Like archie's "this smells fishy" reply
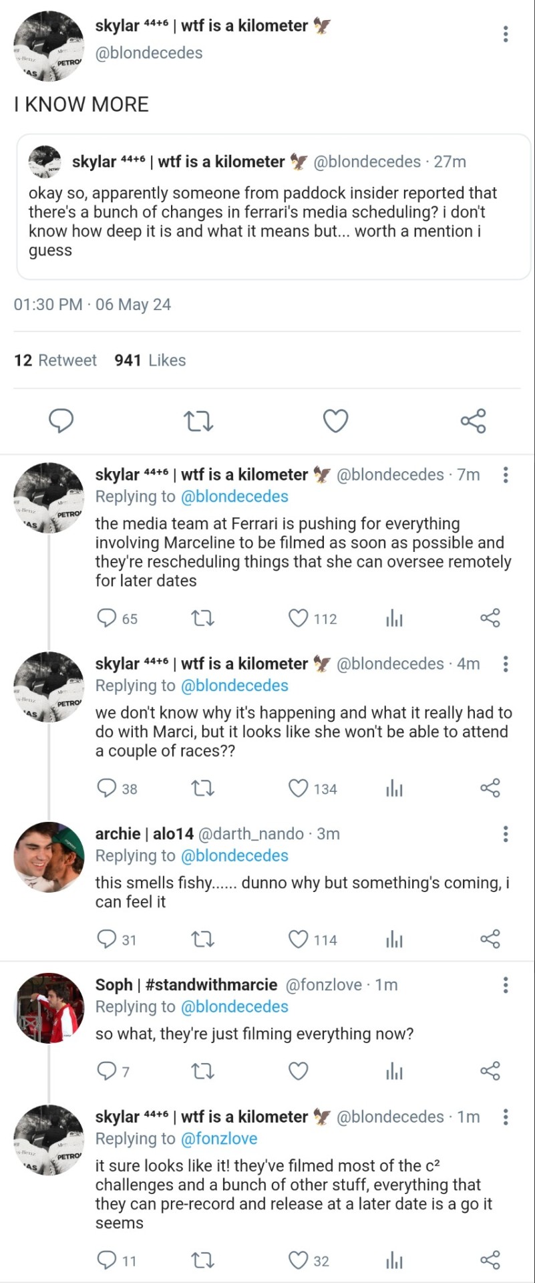This screenshot has width=535, height=1283. pos(298,940)
